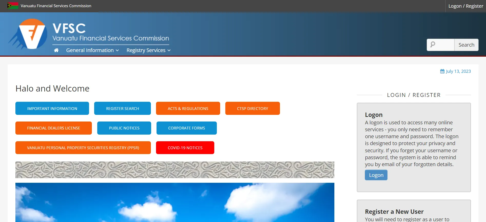The height and width of the screenshot is (222, 486).
Task: Click the July 13, 2023 date text
Action: tap(458, 71)
